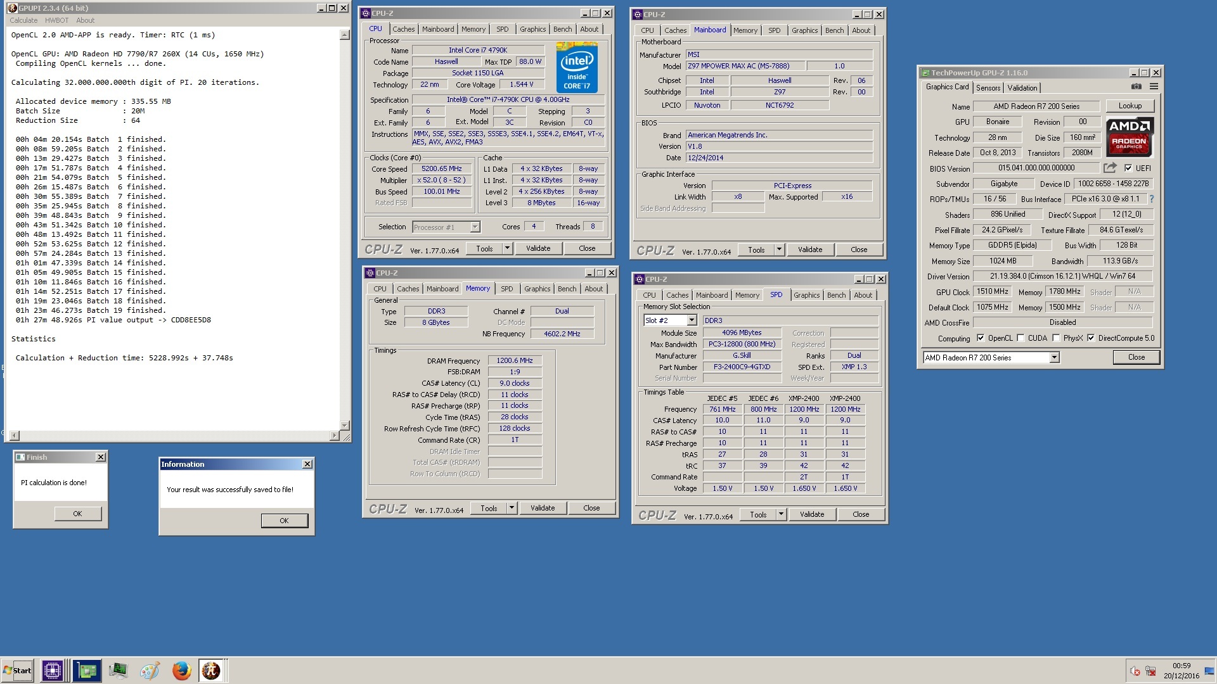Click the first system tray icon
The width and height of the screenshot is (1217, 684).
coord(1135,671)
